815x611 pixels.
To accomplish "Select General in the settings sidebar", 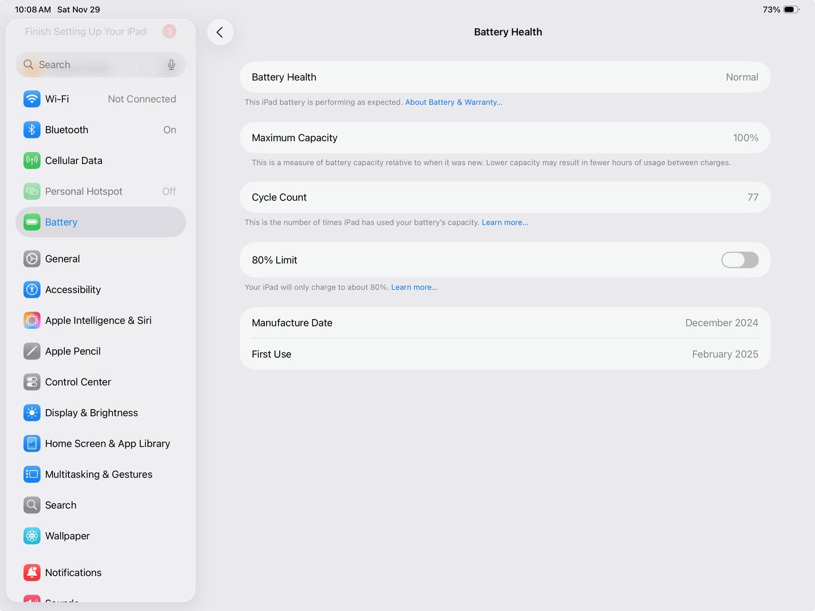I will (x=62, y=259).
